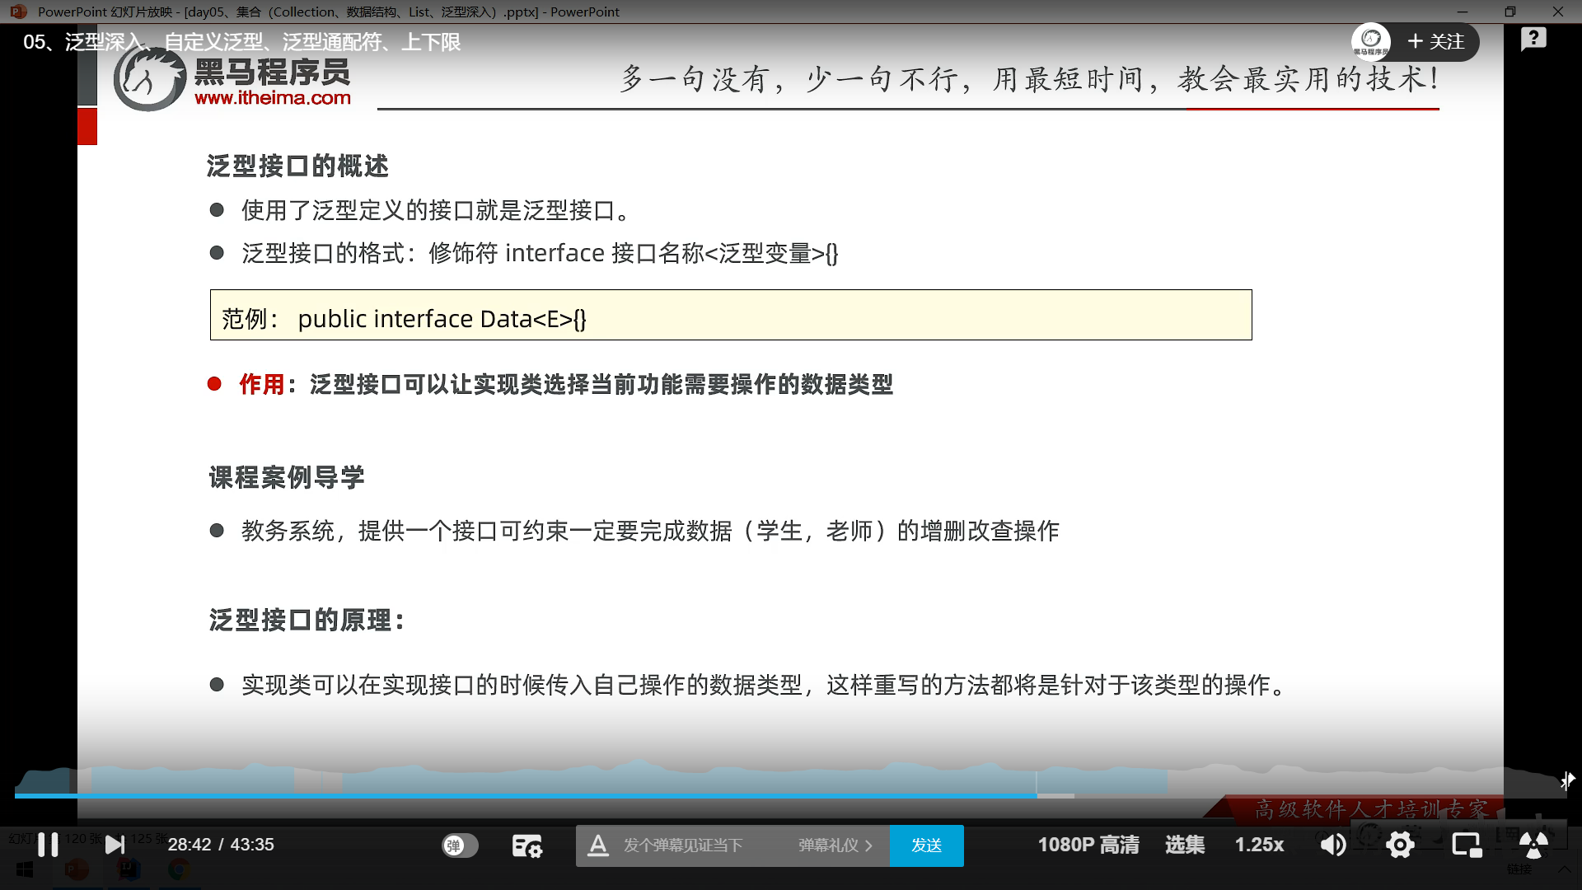Enable picture-in-picture mode
1582x890 pixels.
pos(1467,845)
